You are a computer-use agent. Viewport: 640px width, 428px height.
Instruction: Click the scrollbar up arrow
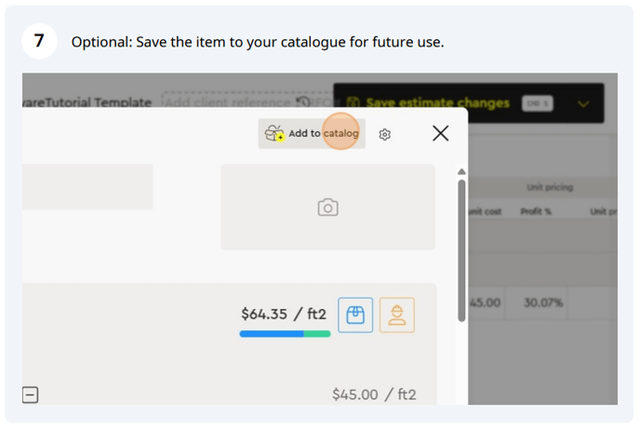click(x=461, y=171)
